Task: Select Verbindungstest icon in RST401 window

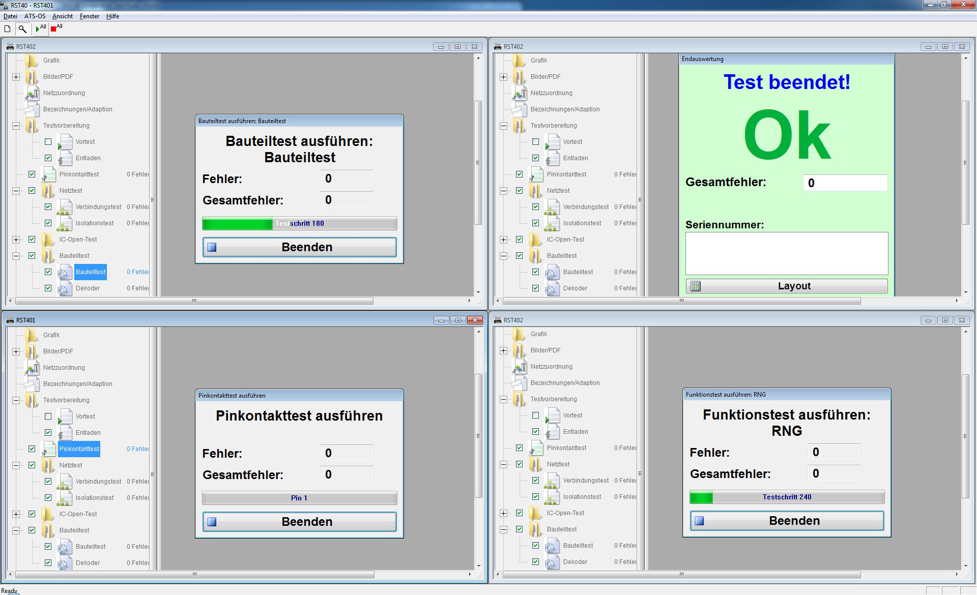Action: (x=66, y=482)
